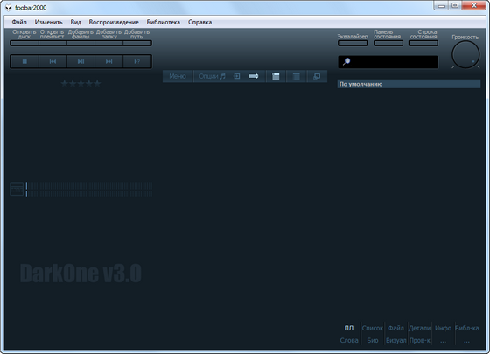The height and width of the screenshot is (354, 490).
Task: Click the Добавить папку button
Action: point(108,43)
